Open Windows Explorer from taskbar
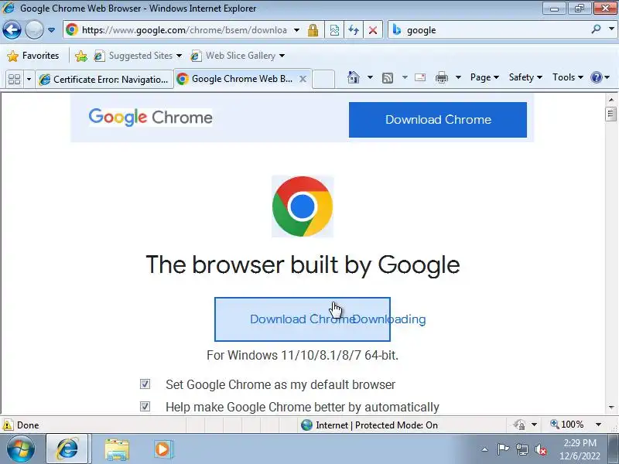Screen dimensions: 619x464 pos(117,449)
